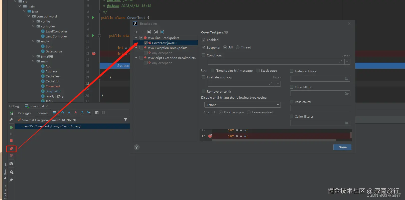The height and width of the screenshot is (200, 405).
Task: Select the All suspend radio button
Action: [225, 47]
